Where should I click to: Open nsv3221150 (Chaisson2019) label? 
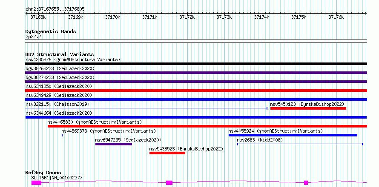[57, 104]
